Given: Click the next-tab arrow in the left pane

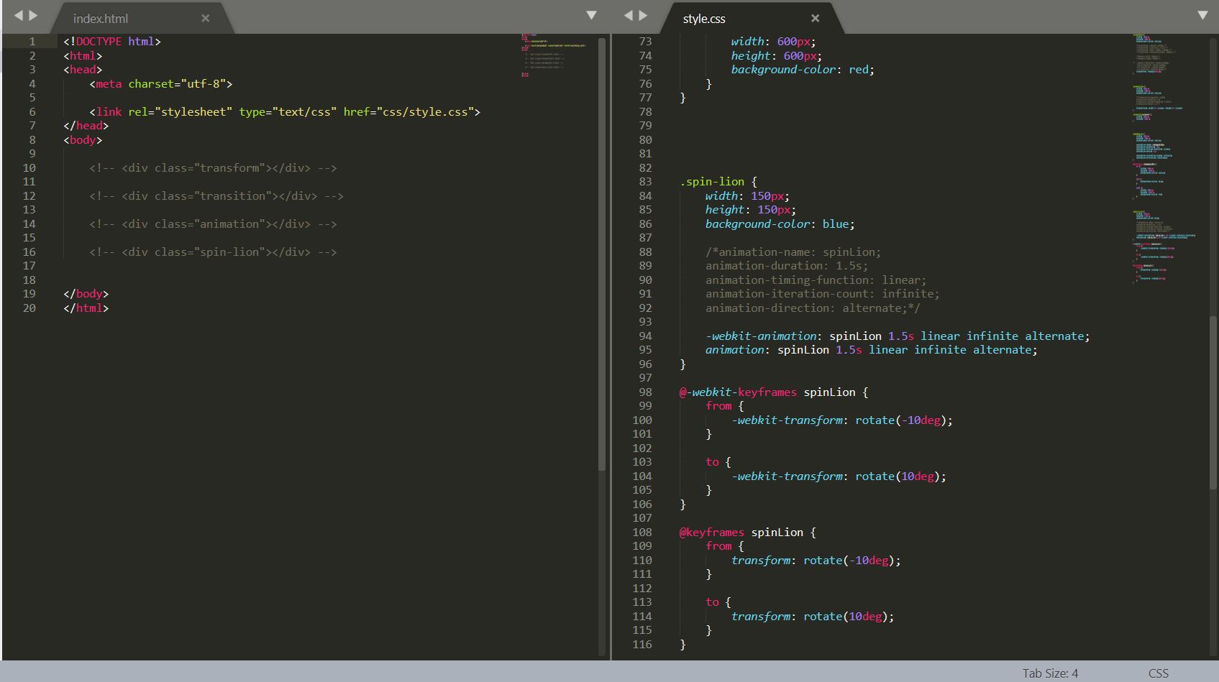Looking at the screenshot, I should [33, 15].
